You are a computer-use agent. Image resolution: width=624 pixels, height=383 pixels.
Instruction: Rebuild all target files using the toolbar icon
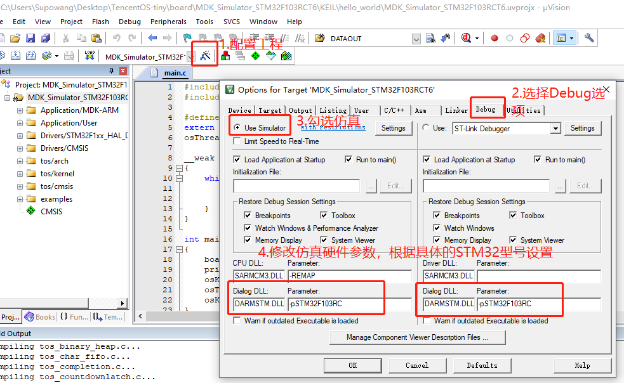pos(30,56)
